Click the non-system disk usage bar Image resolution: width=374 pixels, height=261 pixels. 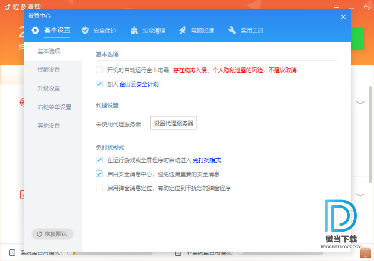280,253
